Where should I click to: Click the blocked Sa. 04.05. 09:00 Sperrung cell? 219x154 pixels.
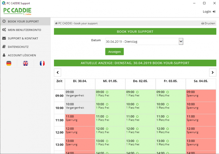(x=201, y=96)
